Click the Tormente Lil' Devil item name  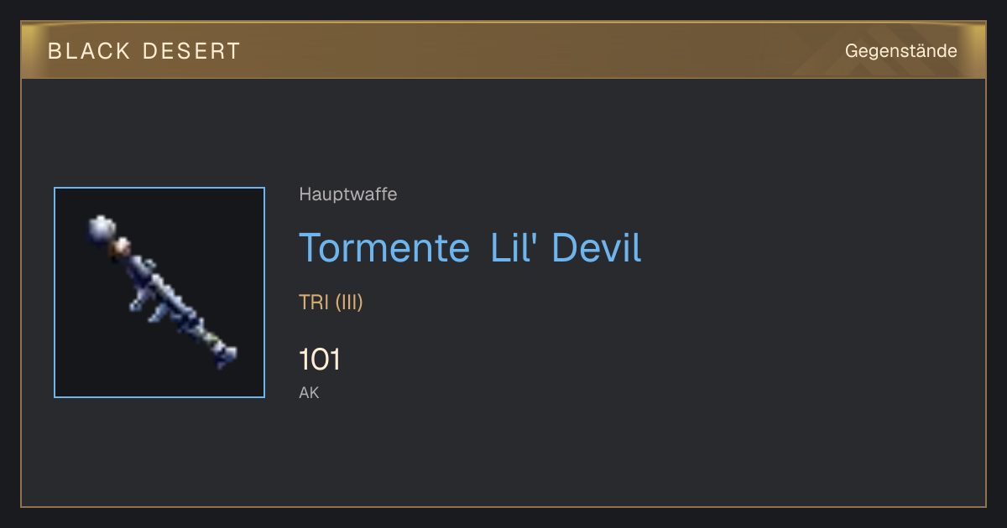470,248
